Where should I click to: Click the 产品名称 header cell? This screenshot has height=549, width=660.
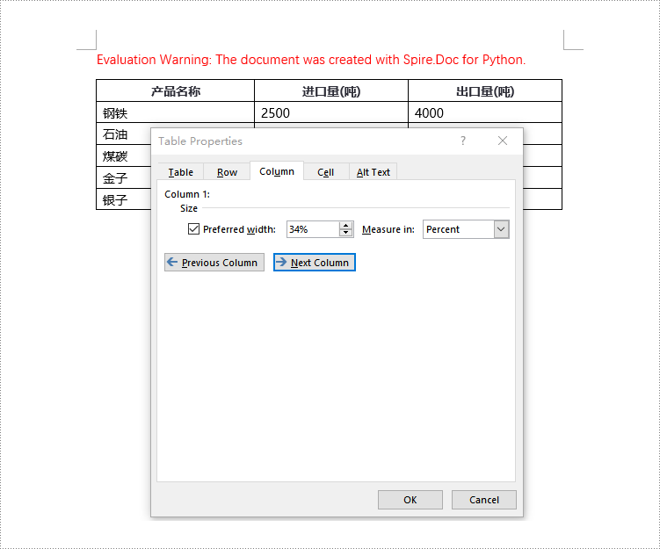175,90
